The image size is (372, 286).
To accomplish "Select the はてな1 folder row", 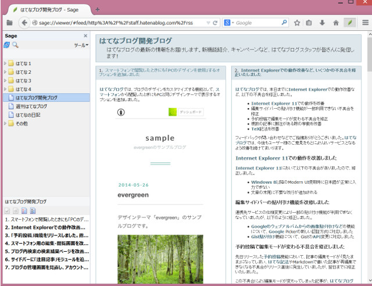I will [46, 63].
